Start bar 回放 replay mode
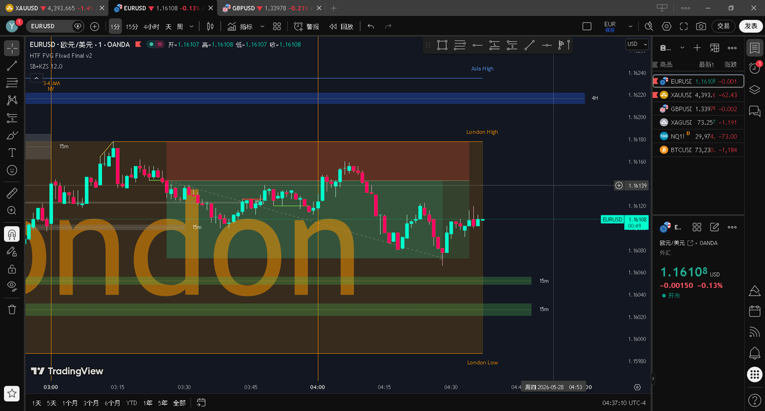765x411 pixels. pos(341,26)
